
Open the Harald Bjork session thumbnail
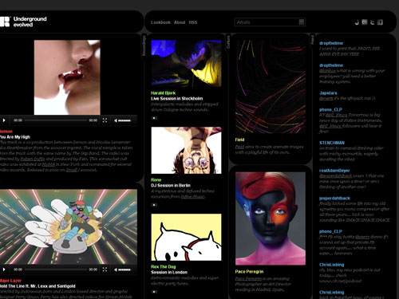(x=186, y=64)
